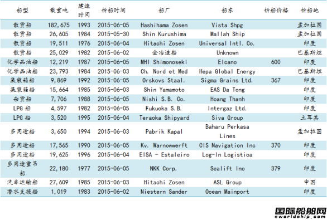This screenshot has width=327, height=220.
Task: Select the Hepa Global Energy cell
Action: (227, 71)
